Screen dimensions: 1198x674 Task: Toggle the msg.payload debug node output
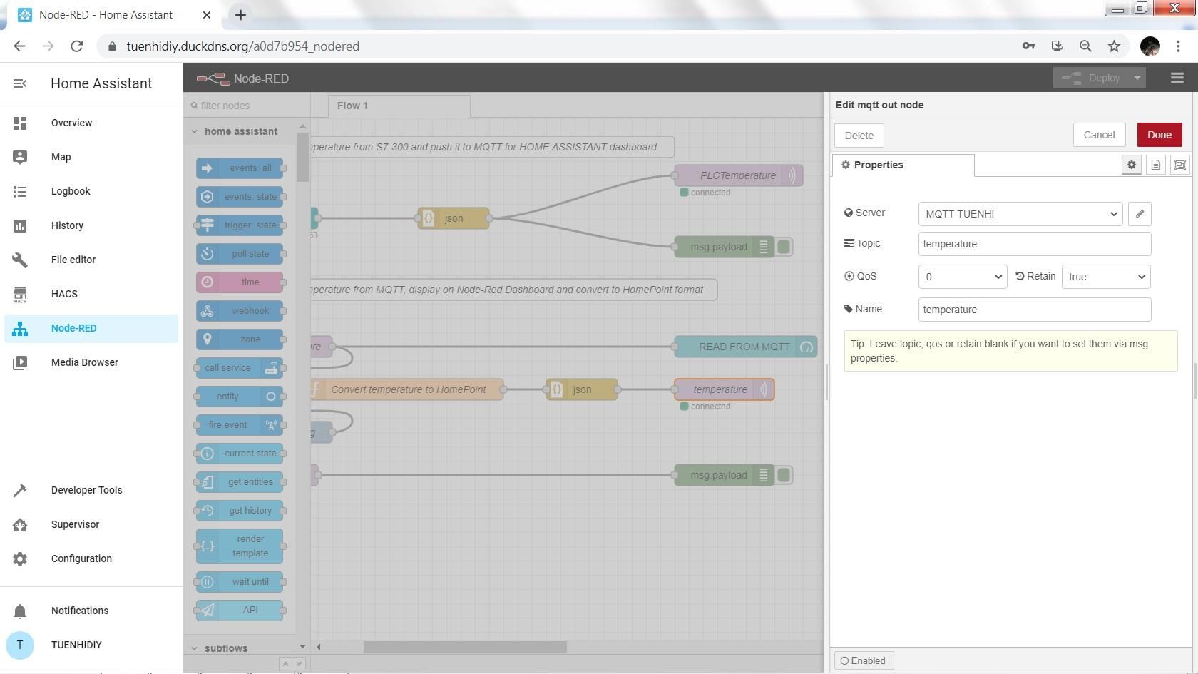(x=784, y=247)
